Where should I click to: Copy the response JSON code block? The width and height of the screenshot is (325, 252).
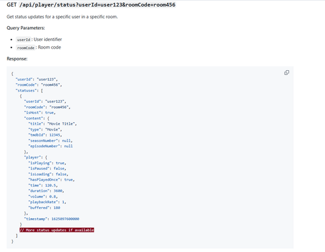point(287,73)
